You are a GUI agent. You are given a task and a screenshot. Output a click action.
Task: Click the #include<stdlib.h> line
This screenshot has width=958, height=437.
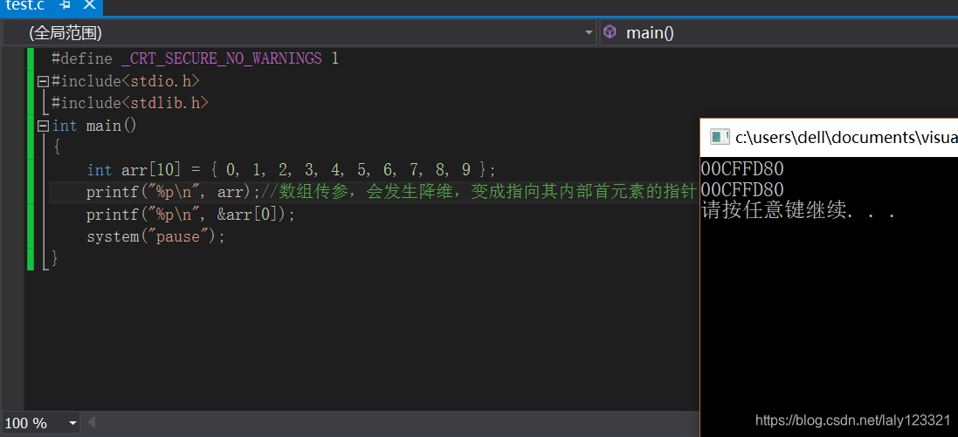[x=130, y=103]
